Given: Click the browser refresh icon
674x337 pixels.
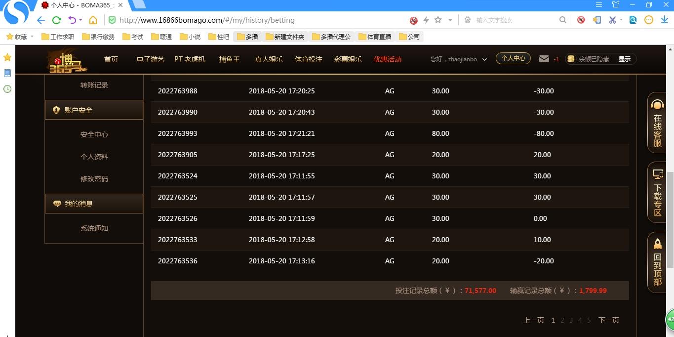Looking at the screenshot, I should point(56,20).
